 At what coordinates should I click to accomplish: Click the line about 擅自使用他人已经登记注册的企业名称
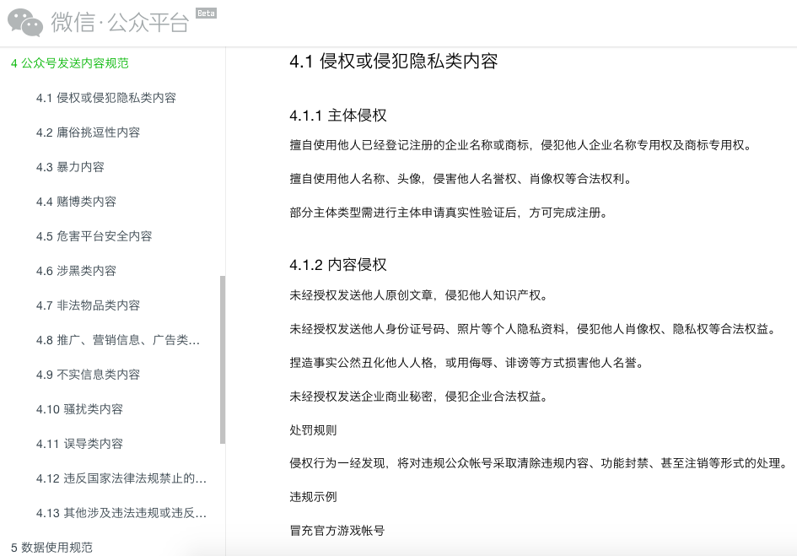pos(520,145)
